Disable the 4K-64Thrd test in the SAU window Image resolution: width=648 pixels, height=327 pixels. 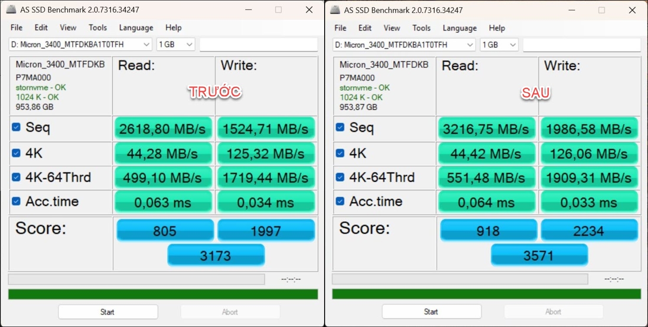341,177
